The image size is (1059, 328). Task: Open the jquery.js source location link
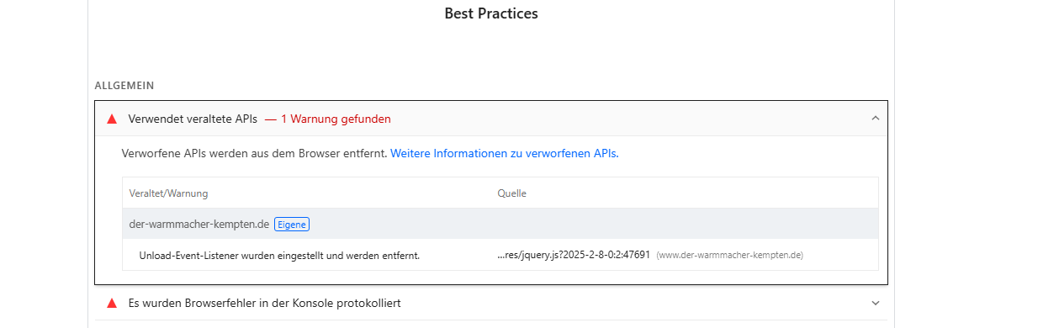[574, 255]
